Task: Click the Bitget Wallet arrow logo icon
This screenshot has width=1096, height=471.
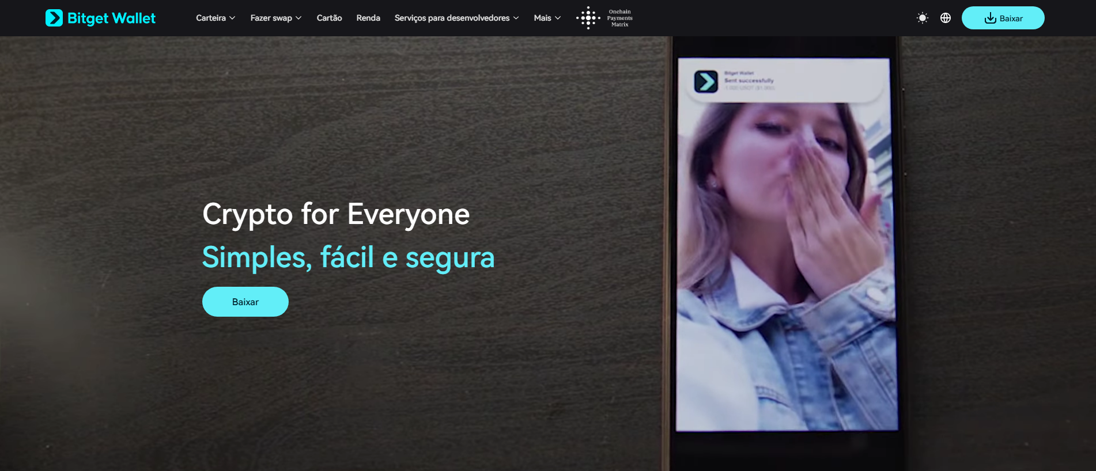Action: (x=54, y=18)
